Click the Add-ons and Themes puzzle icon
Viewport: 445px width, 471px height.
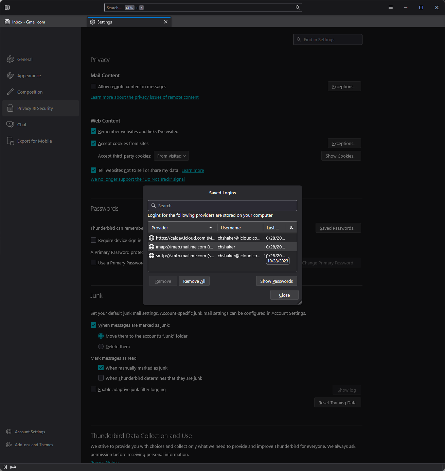tap(9, 445)
